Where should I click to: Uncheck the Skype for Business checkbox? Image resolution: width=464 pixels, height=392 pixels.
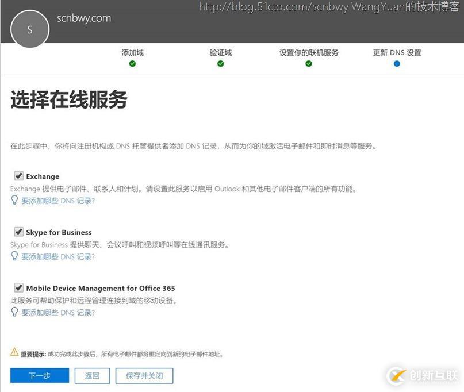(x=19, y=232)
